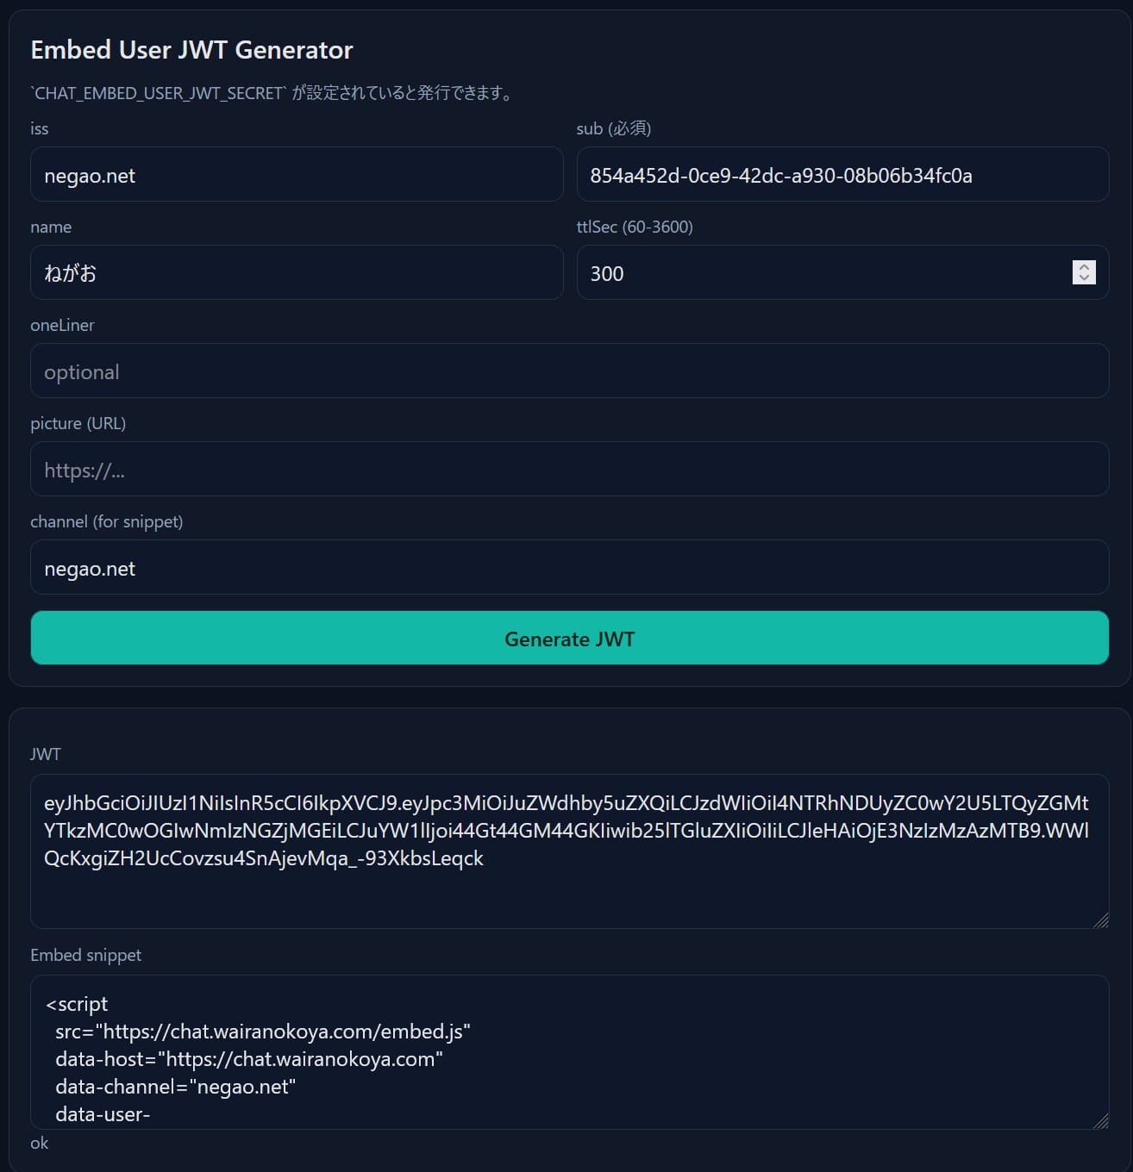Click the picture (URL) label
The height and width of the screenshot is (1172, 1133).
78,423
